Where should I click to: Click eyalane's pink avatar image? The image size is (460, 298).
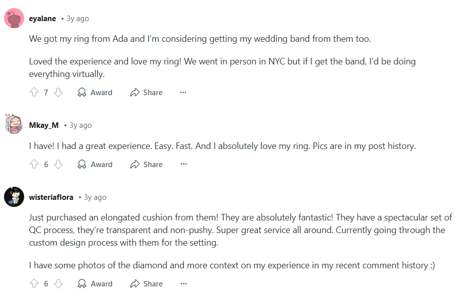tap(14, 19)
